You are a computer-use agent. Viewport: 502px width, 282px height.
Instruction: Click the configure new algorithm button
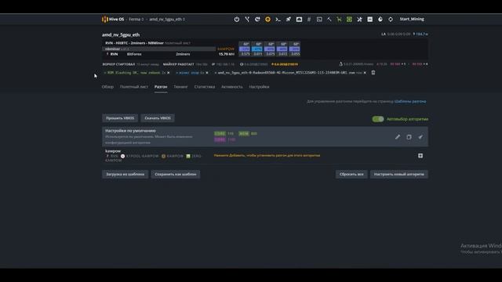pos(399,174)
